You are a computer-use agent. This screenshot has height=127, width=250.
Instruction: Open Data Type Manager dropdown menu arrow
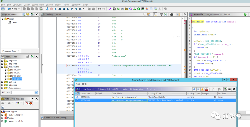tap(32, 99)
